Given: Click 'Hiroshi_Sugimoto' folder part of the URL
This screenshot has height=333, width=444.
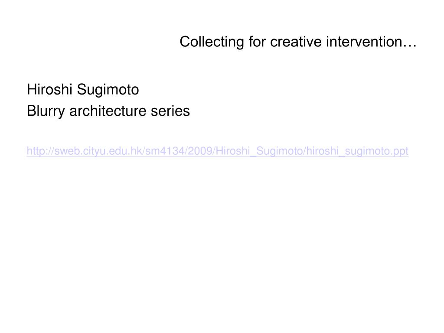Looking at the screenshot, I should (x=259, y=151).
